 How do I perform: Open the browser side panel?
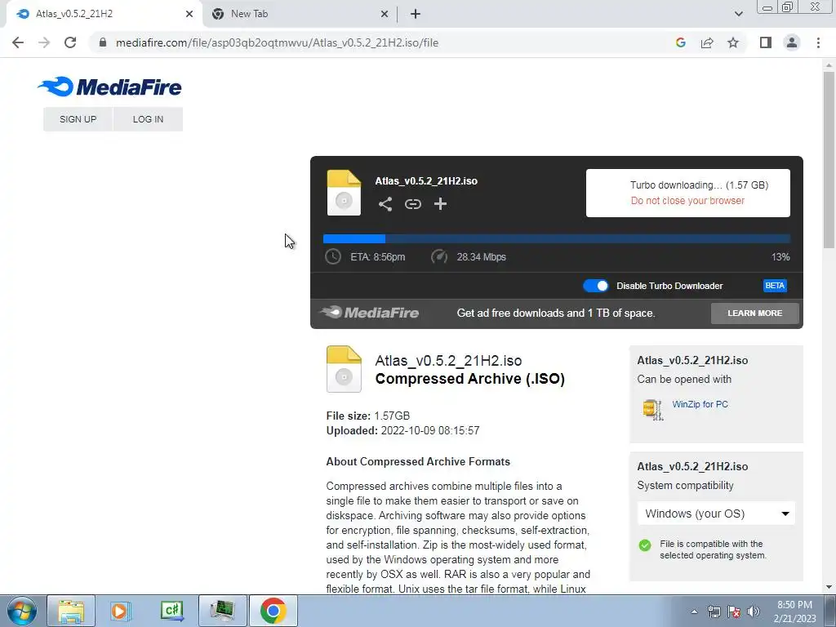(766, 42)
